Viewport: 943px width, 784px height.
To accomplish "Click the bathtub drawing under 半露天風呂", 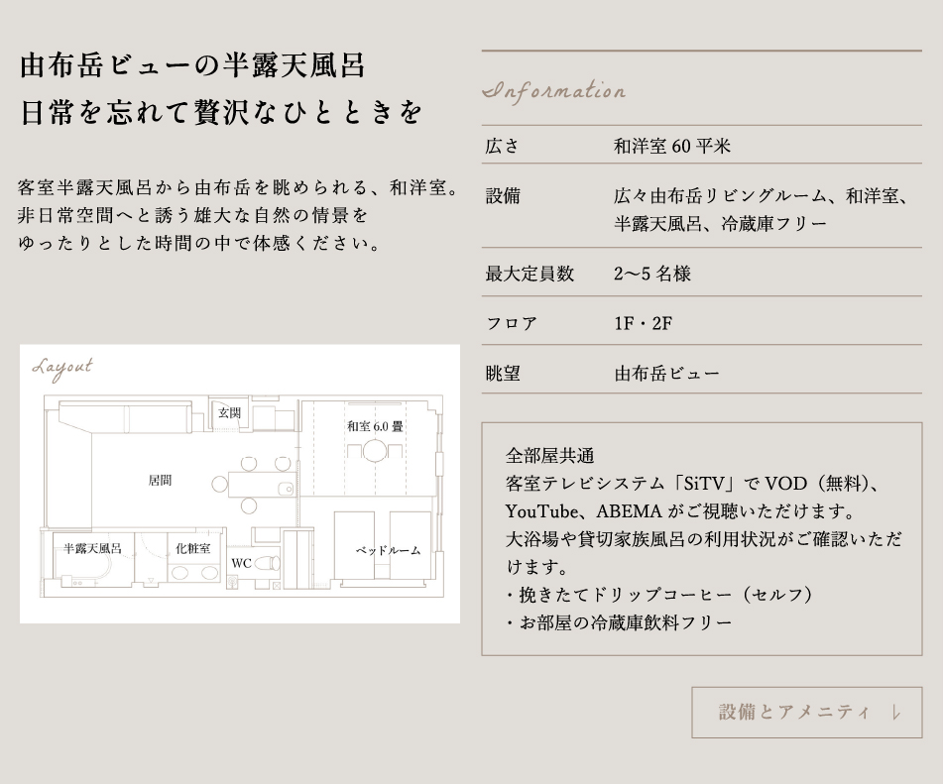I will (x=88, y=571).
